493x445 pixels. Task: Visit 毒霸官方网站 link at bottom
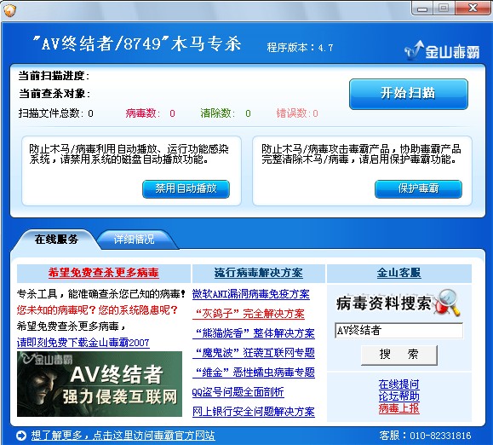pyautogui.click(x=123, y=436)
